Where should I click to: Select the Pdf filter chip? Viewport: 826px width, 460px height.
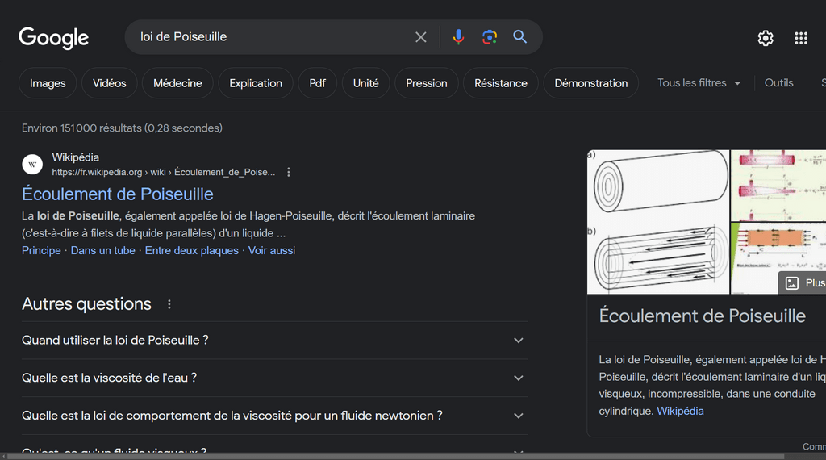(317, 83)
